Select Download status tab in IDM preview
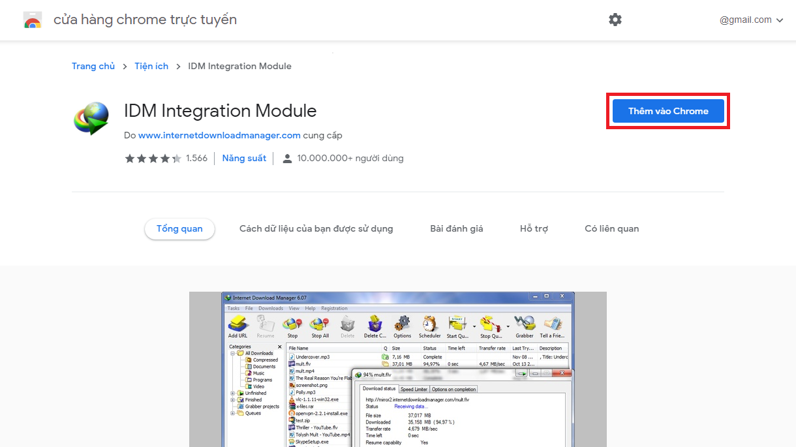This screenshot has width=796, height=447. tap(378, 389)
